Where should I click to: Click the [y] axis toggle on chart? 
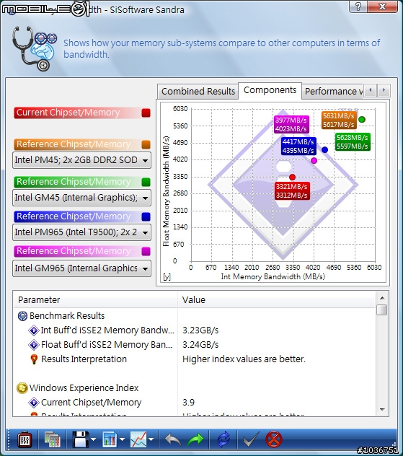[167, 277]
